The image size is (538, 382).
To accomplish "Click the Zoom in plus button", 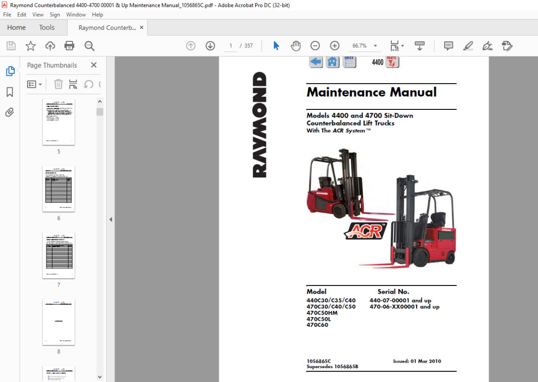I will click(335, 46).
